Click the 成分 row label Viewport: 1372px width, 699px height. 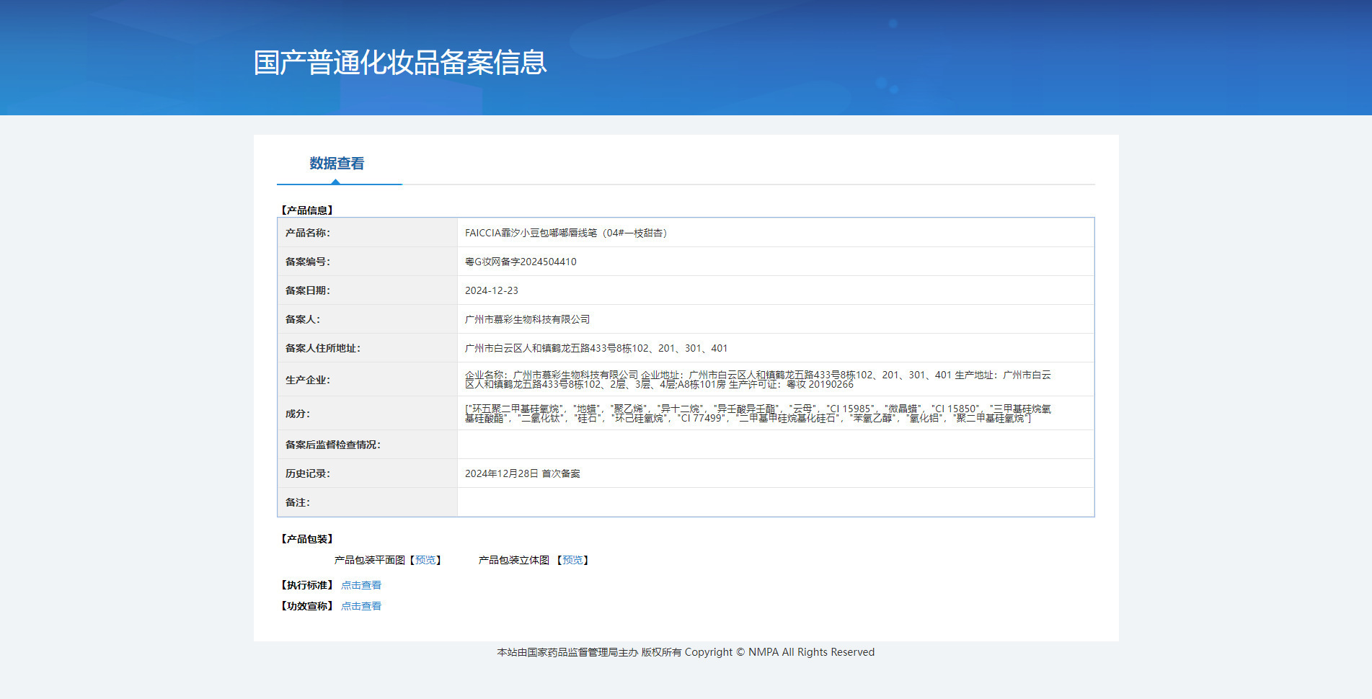298,414
